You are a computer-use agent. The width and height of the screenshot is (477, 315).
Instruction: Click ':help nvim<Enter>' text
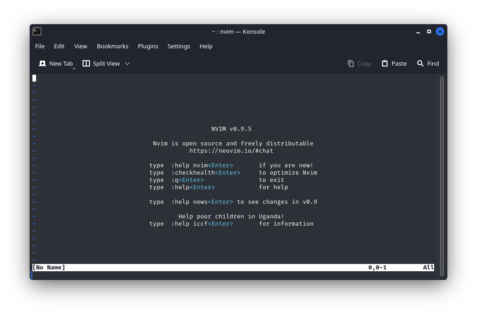pyautogui.click(x=202, y=165)
